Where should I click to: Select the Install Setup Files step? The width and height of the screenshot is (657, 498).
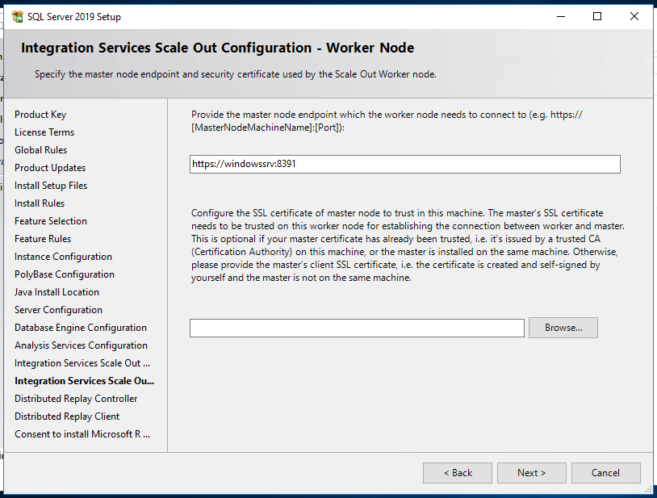pyautogui.click(x=51, y=186)
